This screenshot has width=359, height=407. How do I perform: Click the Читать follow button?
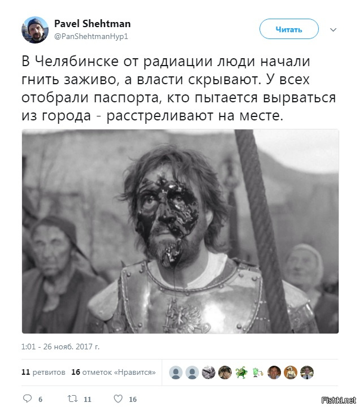coord(289,29)
